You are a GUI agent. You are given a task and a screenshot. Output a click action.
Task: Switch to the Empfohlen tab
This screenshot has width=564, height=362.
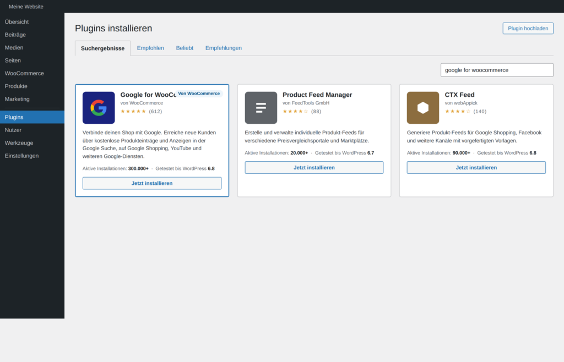tap(150, 48)
